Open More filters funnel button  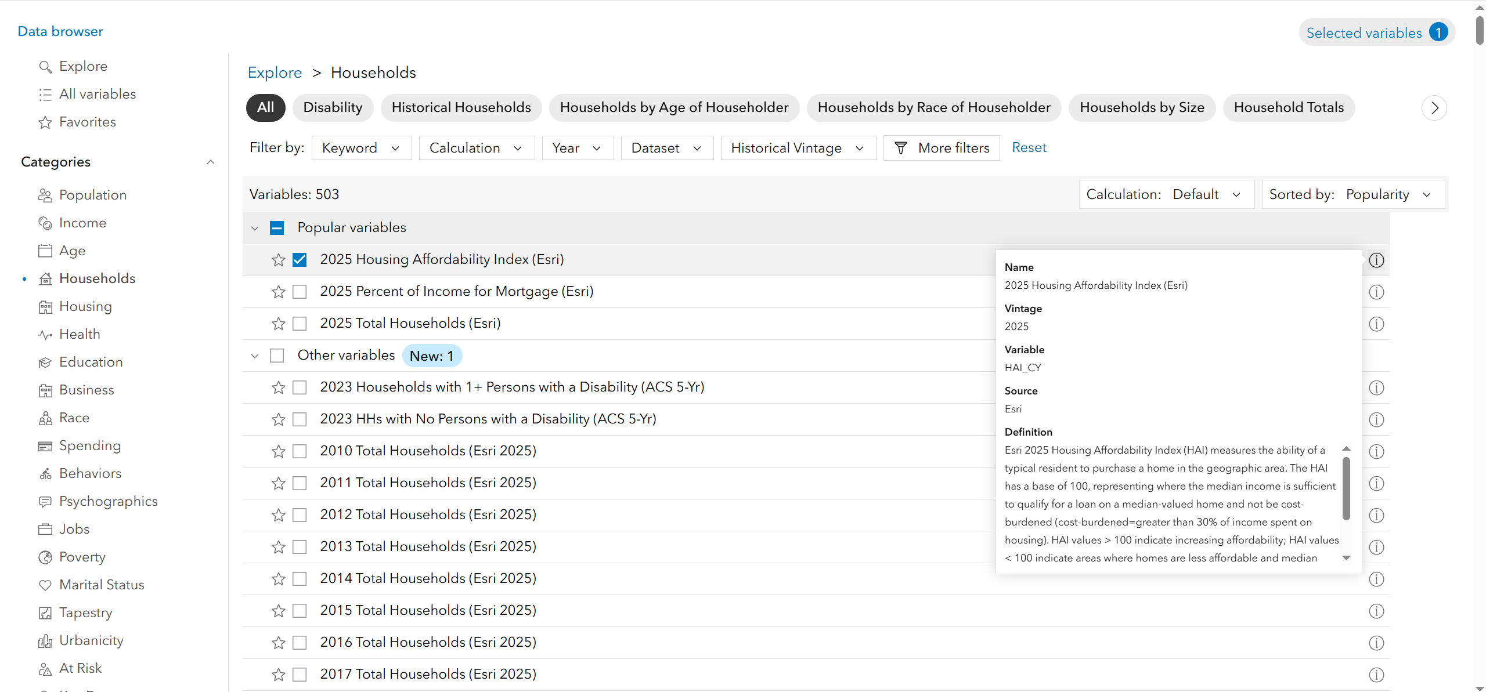pos(941,148)
